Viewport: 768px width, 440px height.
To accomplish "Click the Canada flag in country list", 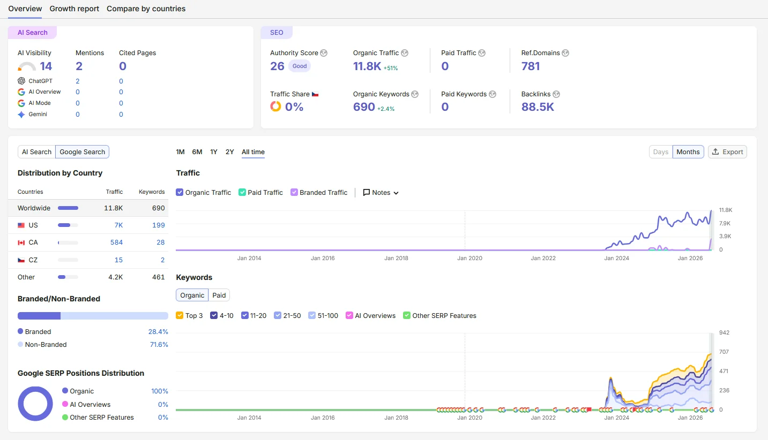I will pos(21,242).
